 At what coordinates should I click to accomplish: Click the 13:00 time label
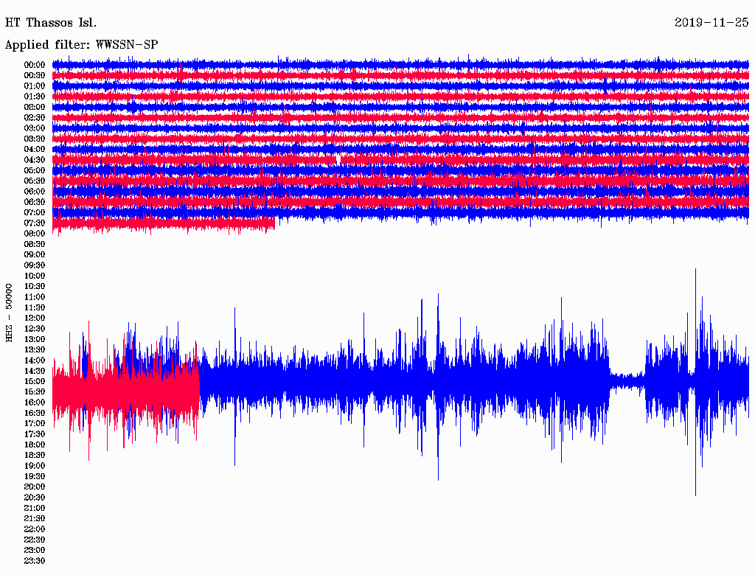click(35, 339)
